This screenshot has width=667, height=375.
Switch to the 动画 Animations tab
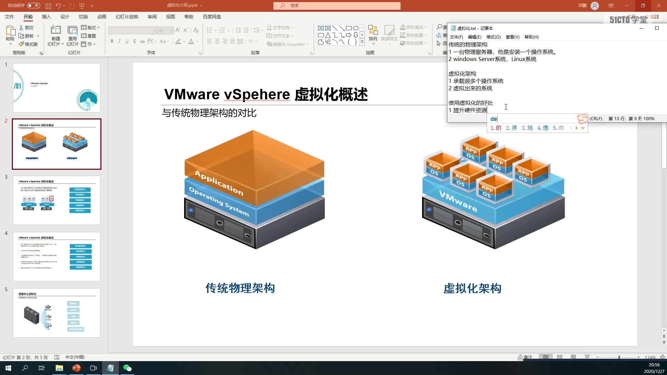pos(101,17)
